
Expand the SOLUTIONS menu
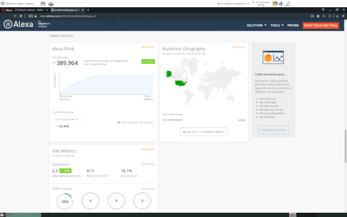[257, 25]
